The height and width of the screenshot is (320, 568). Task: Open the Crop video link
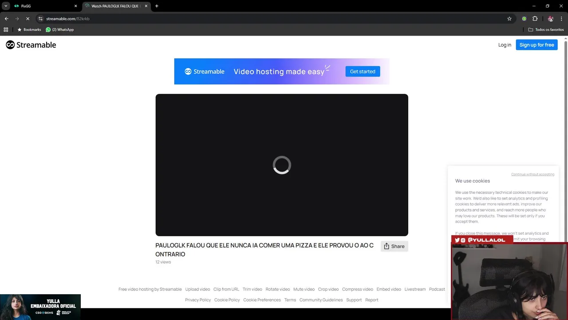tap(328, 289)
